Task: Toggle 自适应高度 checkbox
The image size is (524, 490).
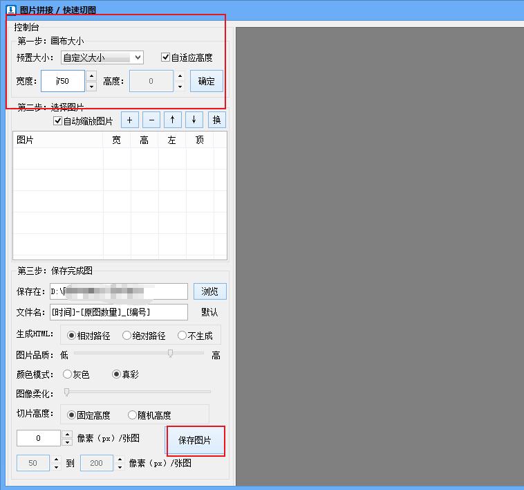Action: point(166,57)
